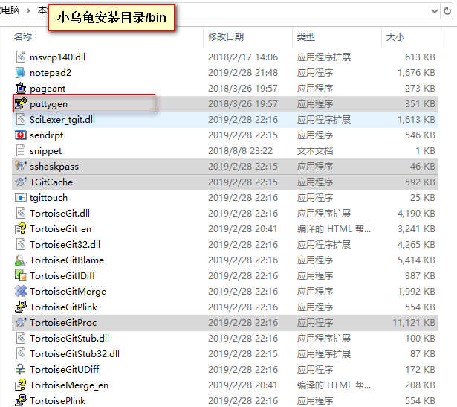
Task: Select the file name tgittouch
Action: coord(49,198)
